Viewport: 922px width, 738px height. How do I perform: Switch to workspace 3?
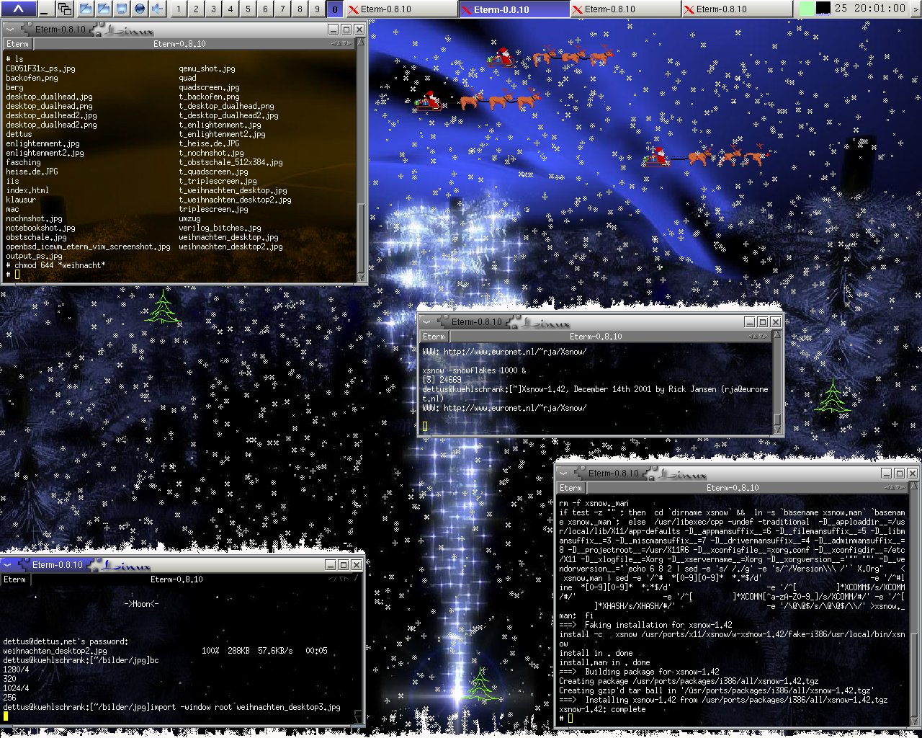(x=212, y=9)
